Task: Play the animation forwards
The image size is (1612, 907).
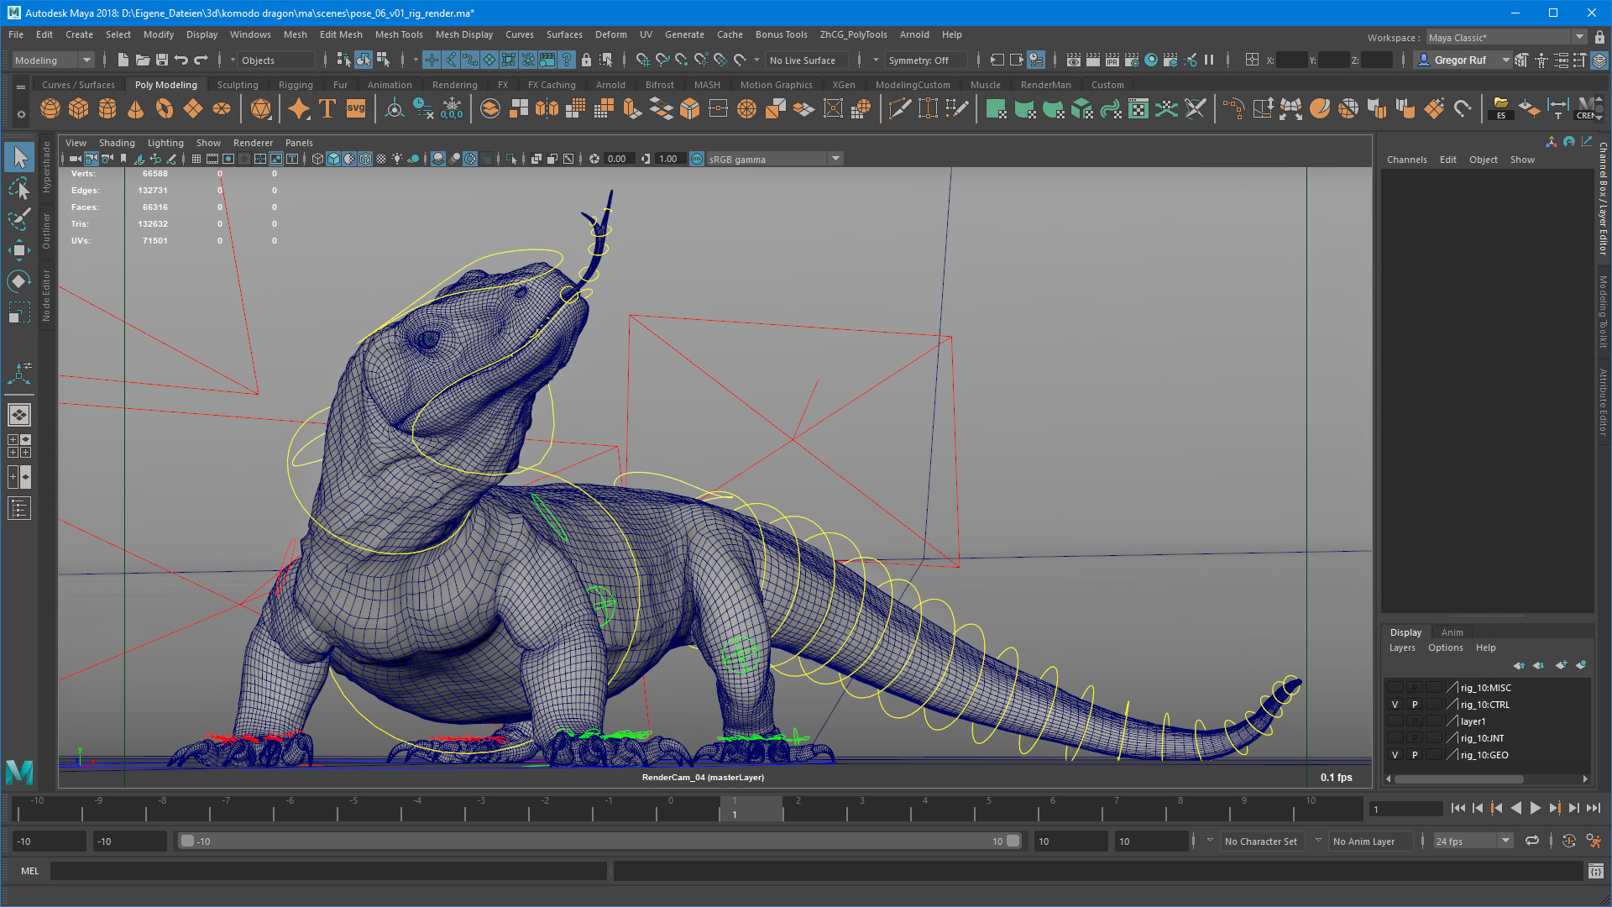Action: click(x=1535, y=808)
